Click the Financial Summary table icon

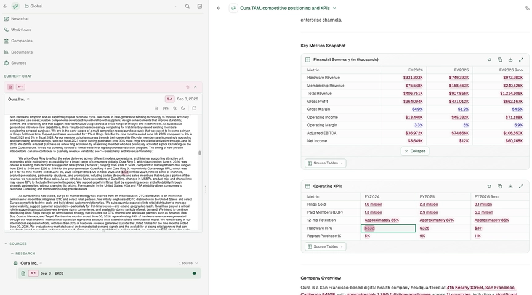308,60
